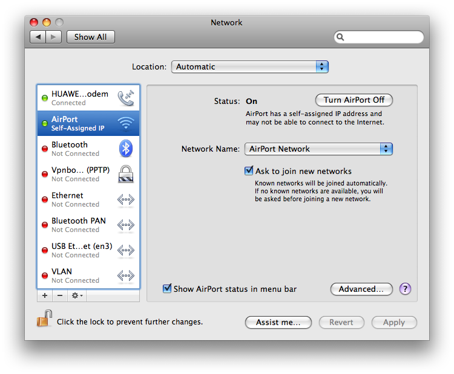Viewport: 454px width, 374px height.
Task: Click the Known networks will be joined text
Action: (x=321, y=191)
